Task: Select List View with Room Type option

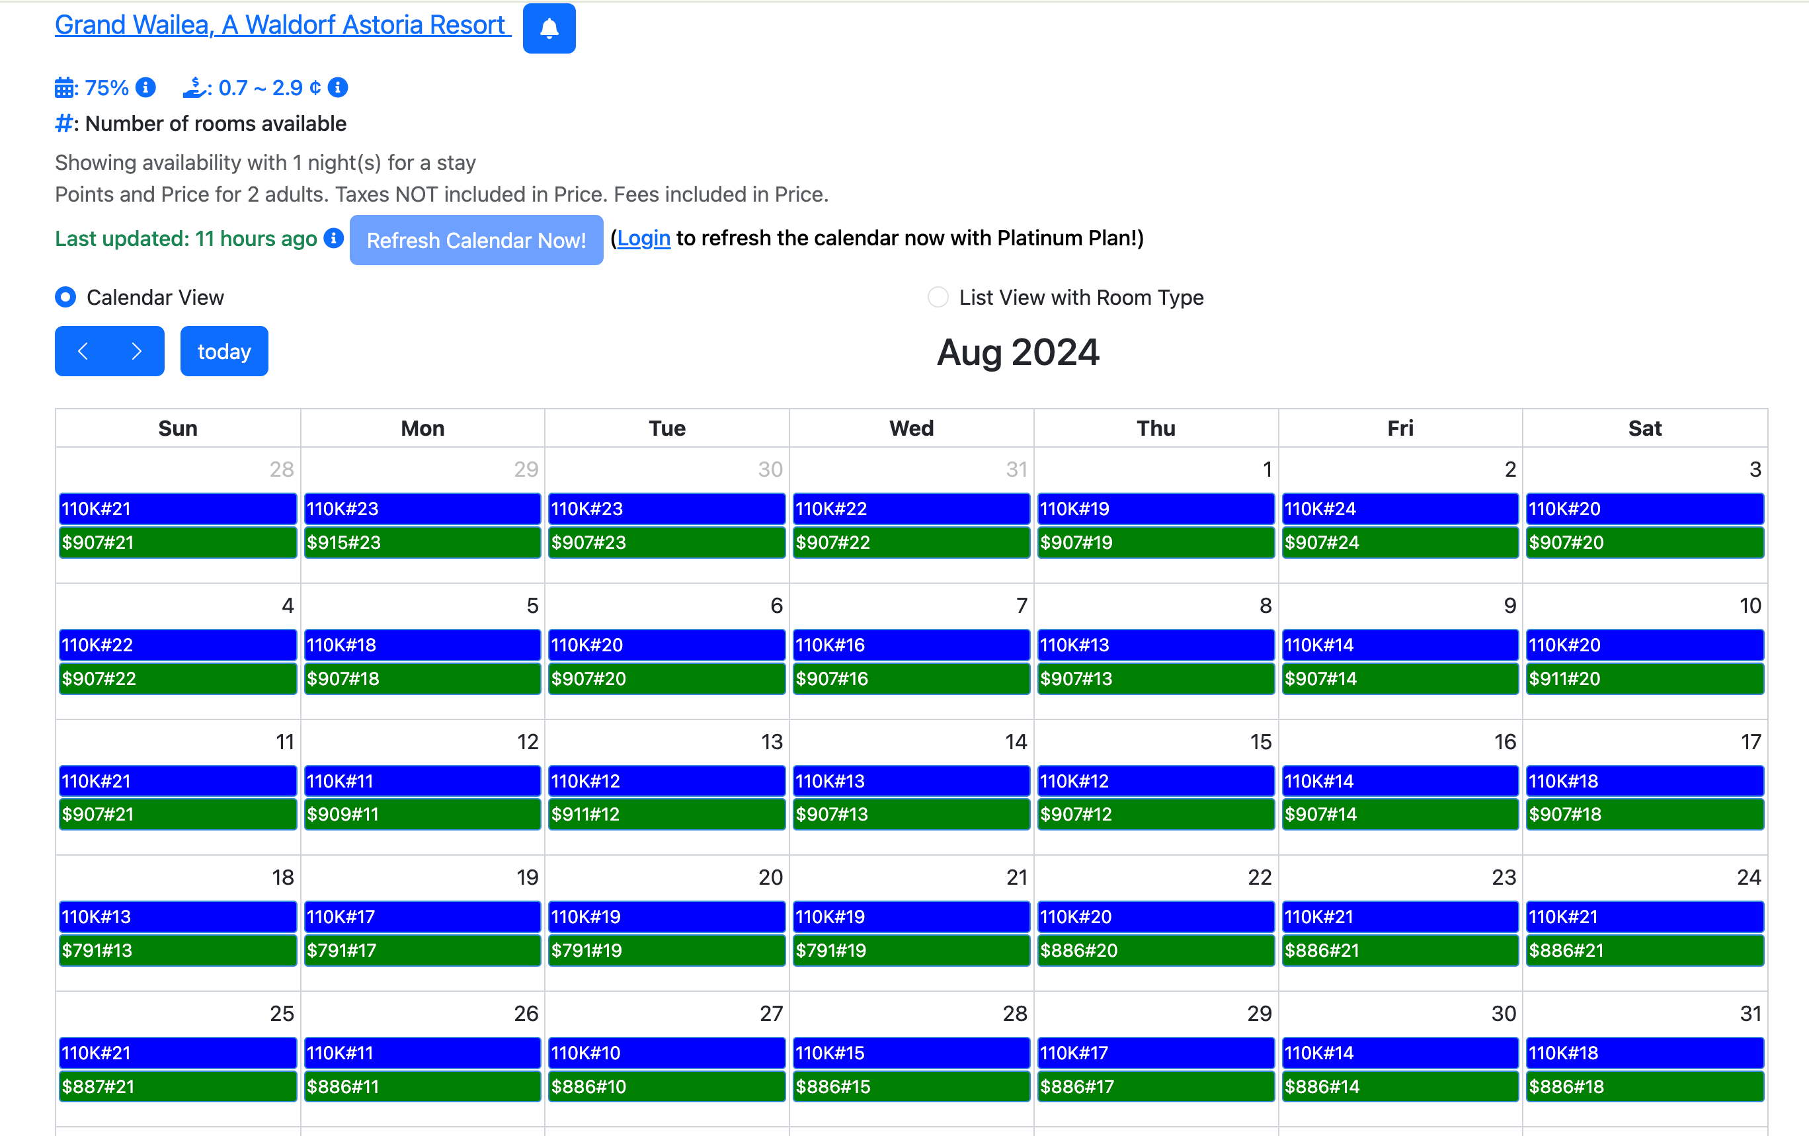Action: pos(938,297)
